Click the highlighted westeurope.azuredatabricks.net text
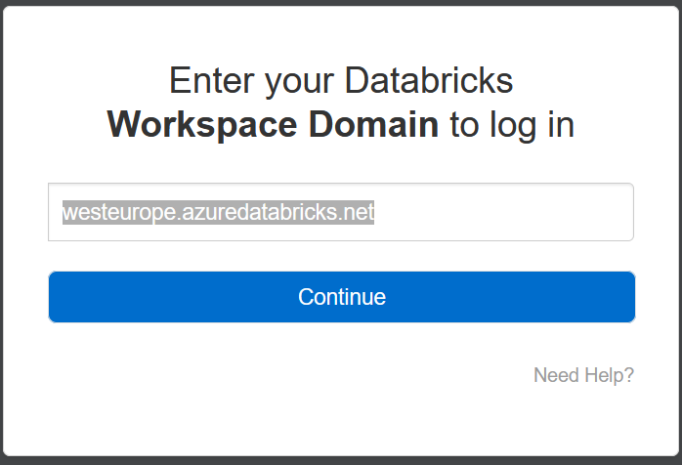Screen dimensions: 682x465 [x=218, y=212]
